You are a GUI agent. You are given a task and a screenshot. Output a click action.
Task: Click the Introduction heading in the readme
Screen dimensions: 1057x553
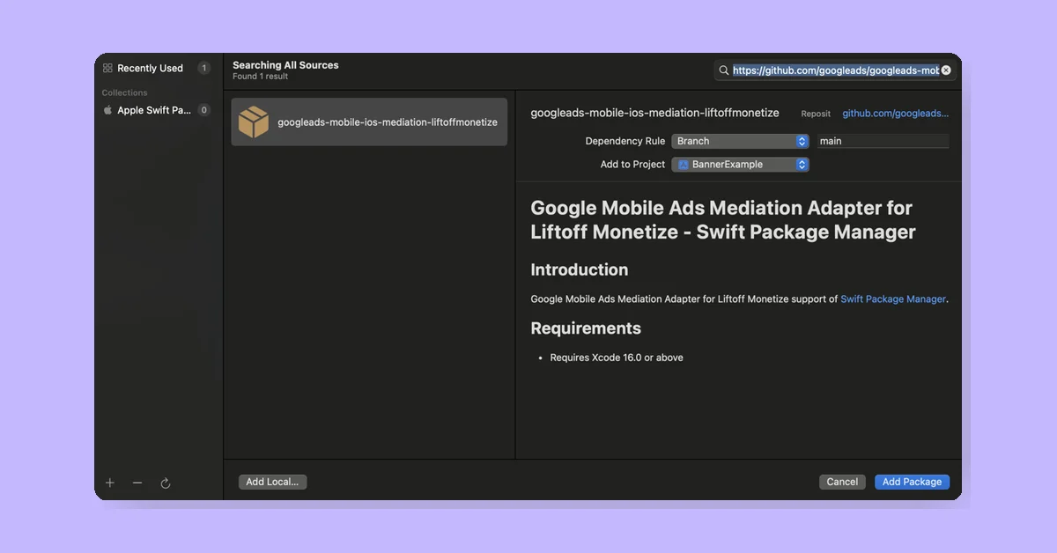[580, 270]
